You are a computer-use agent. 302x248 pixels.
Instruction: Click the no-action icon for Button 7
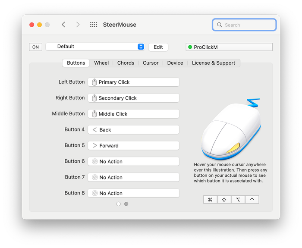[x=94, y=177]
